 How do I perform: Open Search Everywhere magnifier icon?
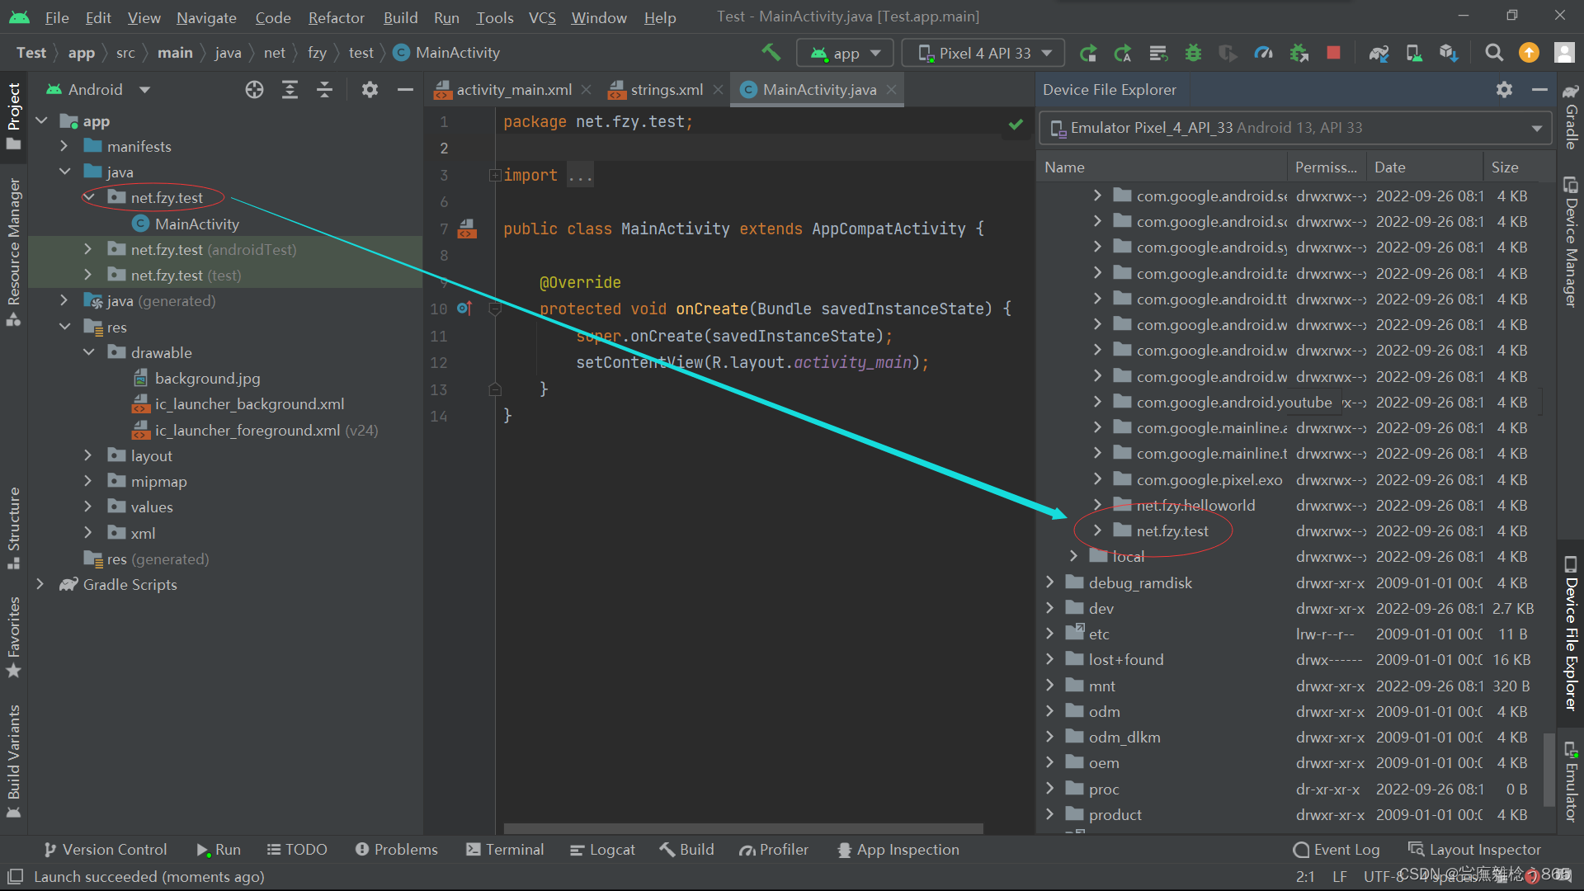(1493, 53)
